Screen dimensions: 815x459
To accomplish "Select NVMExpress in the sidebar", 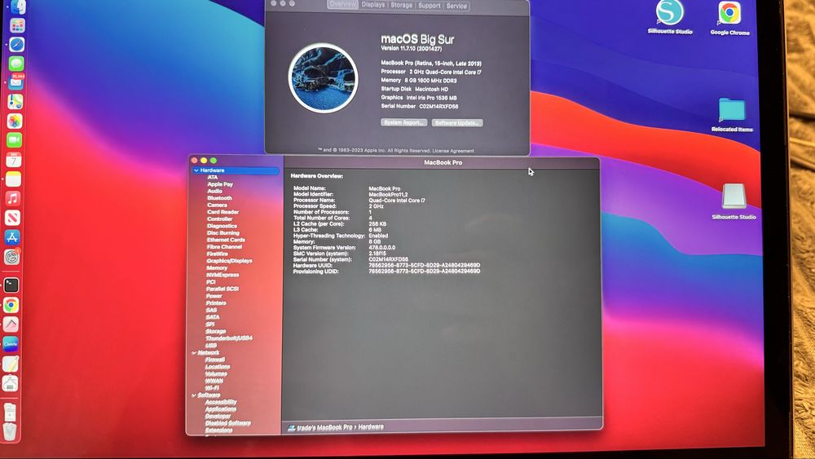I will point(222,275).
